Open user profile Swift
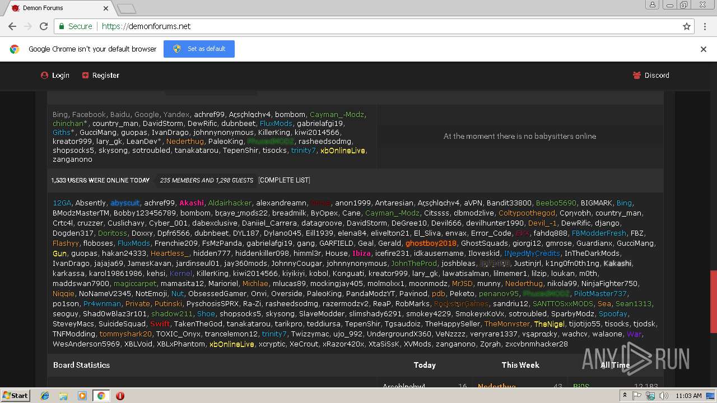Image resolution: width=717 pixels, height=403 pixels. click(160, 324)
